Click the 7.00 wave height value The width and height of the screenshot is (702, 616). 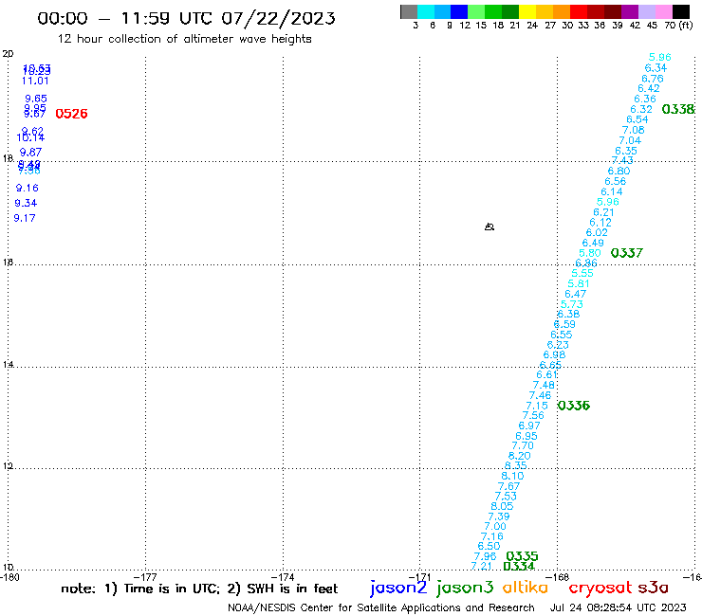(x=495, y=527)
